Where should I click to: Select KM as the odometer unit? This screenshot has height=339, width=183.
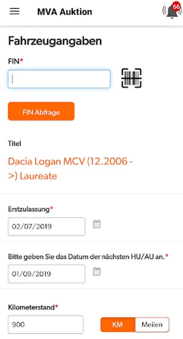click(118, 325)
